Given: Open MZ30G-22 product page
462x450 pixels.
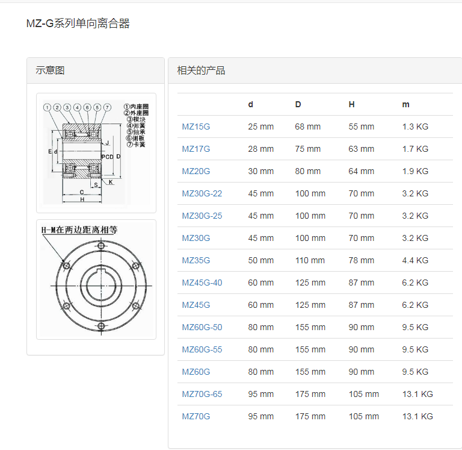Looking at the screenshot, I should [x=202, y=193].
